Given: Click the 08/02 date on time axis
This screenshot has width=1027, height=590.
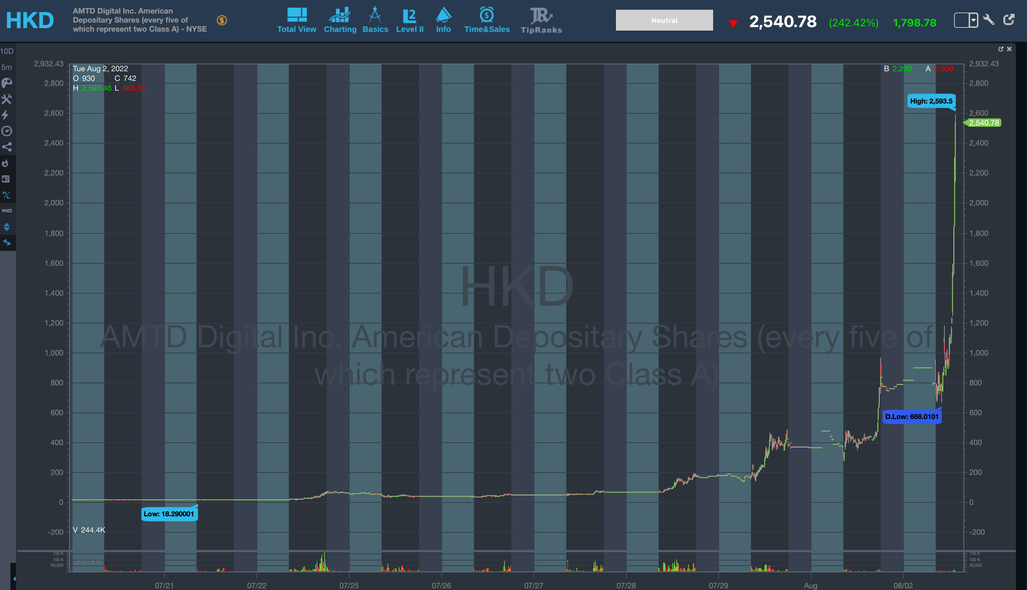Looking at the screenshot, I should click(x=903, y=585).
